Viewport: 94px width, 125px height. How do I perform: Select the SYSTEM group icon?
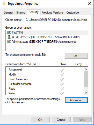point(9,33)
